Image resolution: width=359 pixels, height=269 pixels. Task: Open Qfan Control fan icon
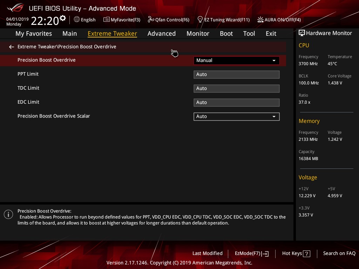pos(151,20)
